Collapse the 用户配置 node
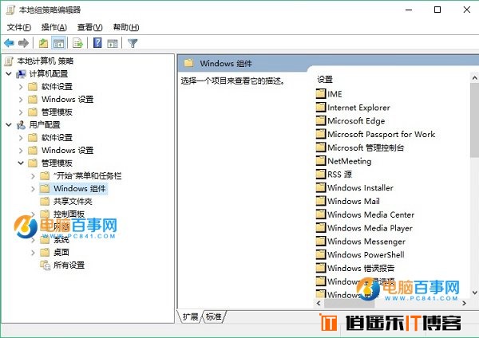The width and height of the screenshot is (479, 338). tap(9, 124)
